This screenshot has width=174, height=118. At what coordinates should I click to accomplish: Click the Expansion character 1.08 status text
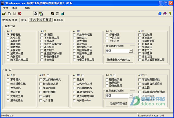pos(151,115)
